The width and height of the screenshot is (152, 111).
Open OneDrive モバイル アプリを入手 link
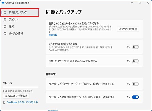(22, 102)
